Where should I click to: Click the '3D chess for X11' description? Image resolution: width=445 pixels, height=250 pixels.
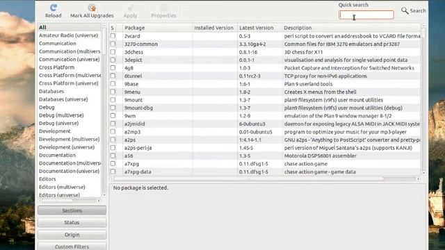(x=303, y=52)
